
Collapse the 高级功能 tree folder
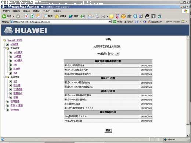4,77
